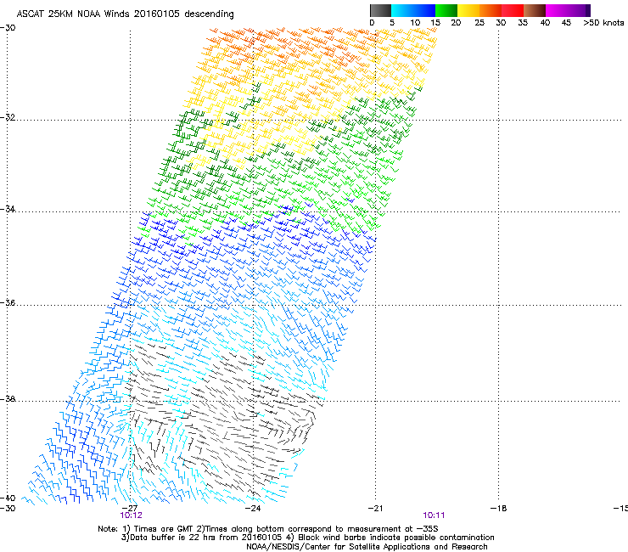Click the '25' legend tick label
This screenshot has width=628, height=552.
click(479, 23)
